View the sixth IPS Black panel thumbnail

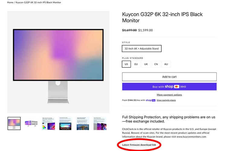click(100, 124)
